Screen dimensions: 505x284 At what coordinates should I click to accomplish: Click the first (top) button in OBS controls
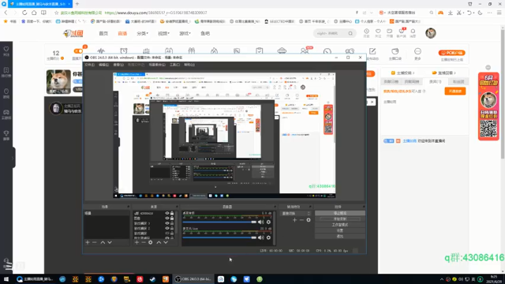point(340,213)
